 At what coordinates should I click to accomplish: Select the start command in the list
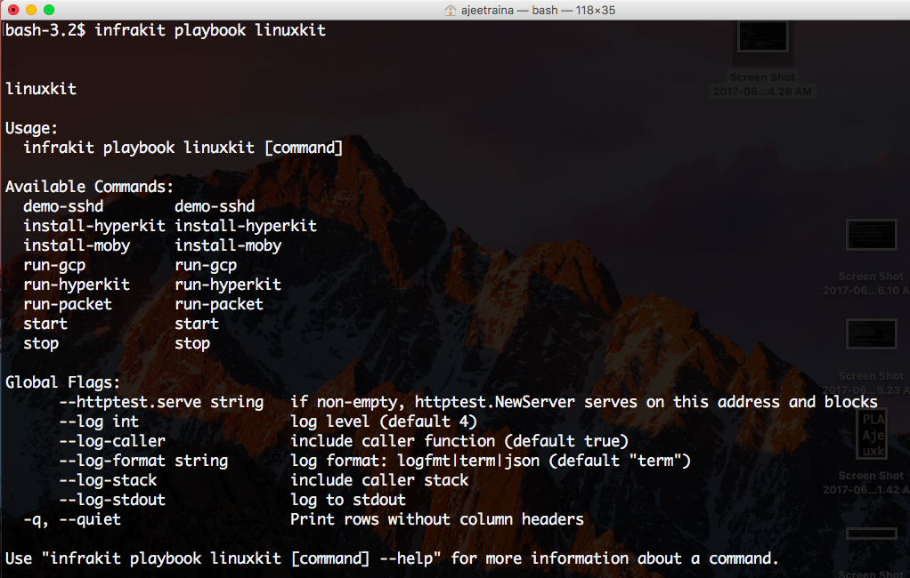45,323
